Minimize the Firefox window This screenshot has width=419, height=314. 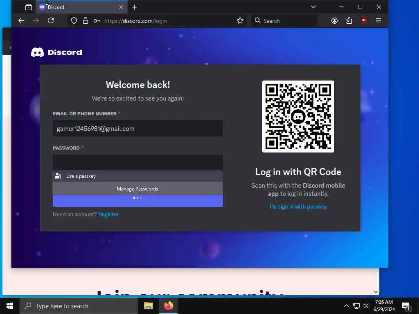click(341, 7)
